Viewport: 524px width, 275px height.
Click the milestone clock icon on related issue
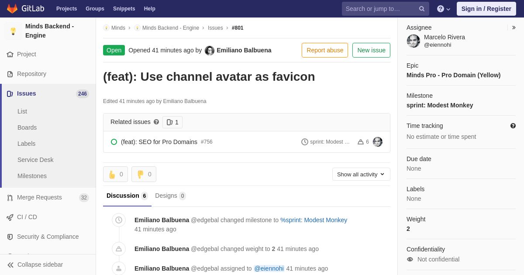click(x=305, y=142)
